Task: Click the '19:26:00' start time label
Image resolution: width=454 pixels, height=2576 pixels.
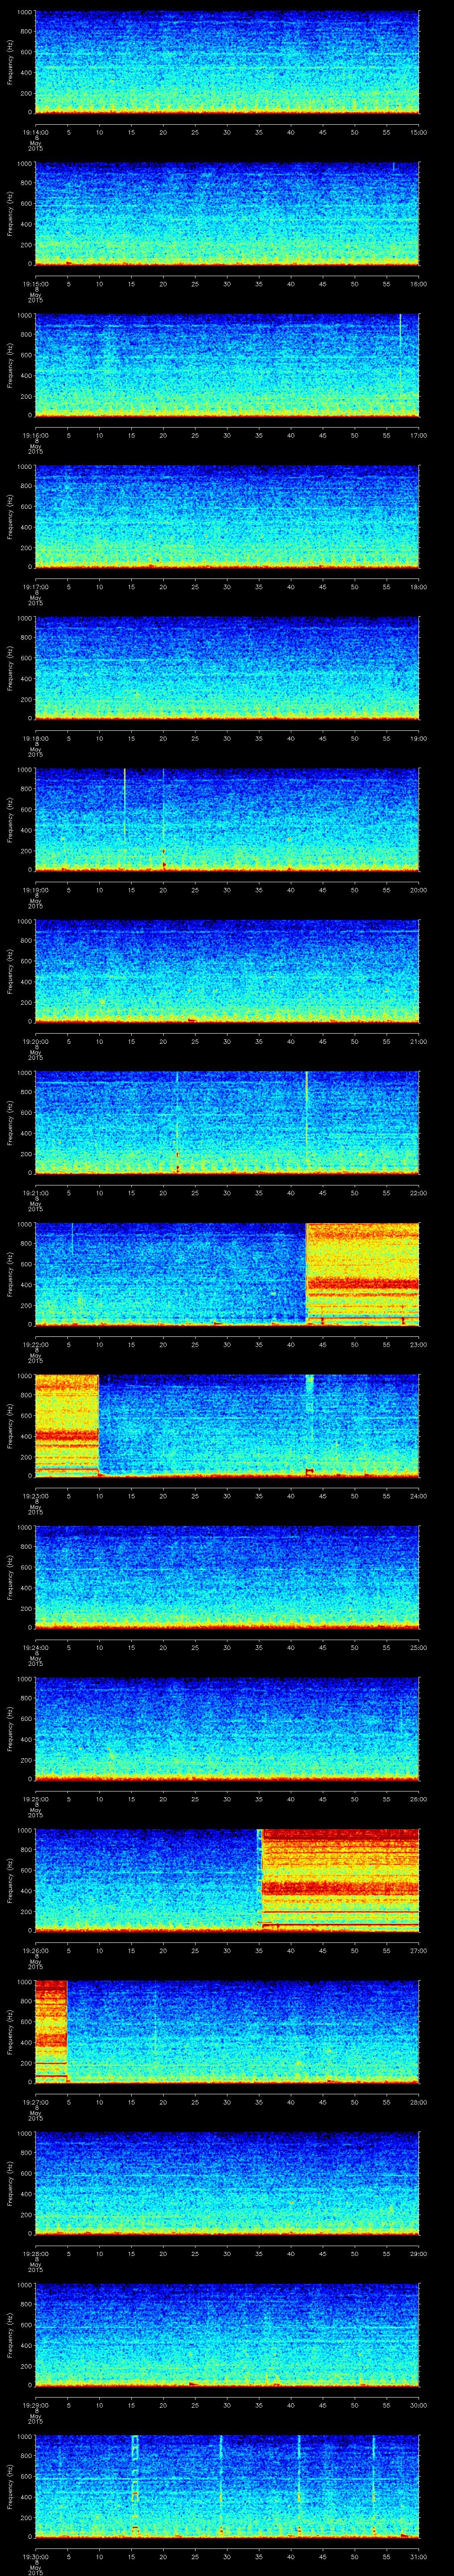Action: click(36, 1950)
